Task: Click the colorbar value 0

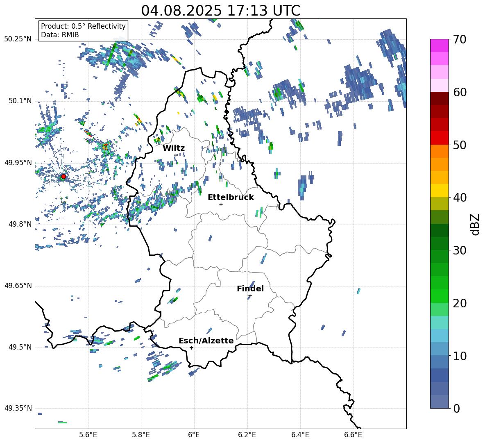Action: tap(456, 409)
